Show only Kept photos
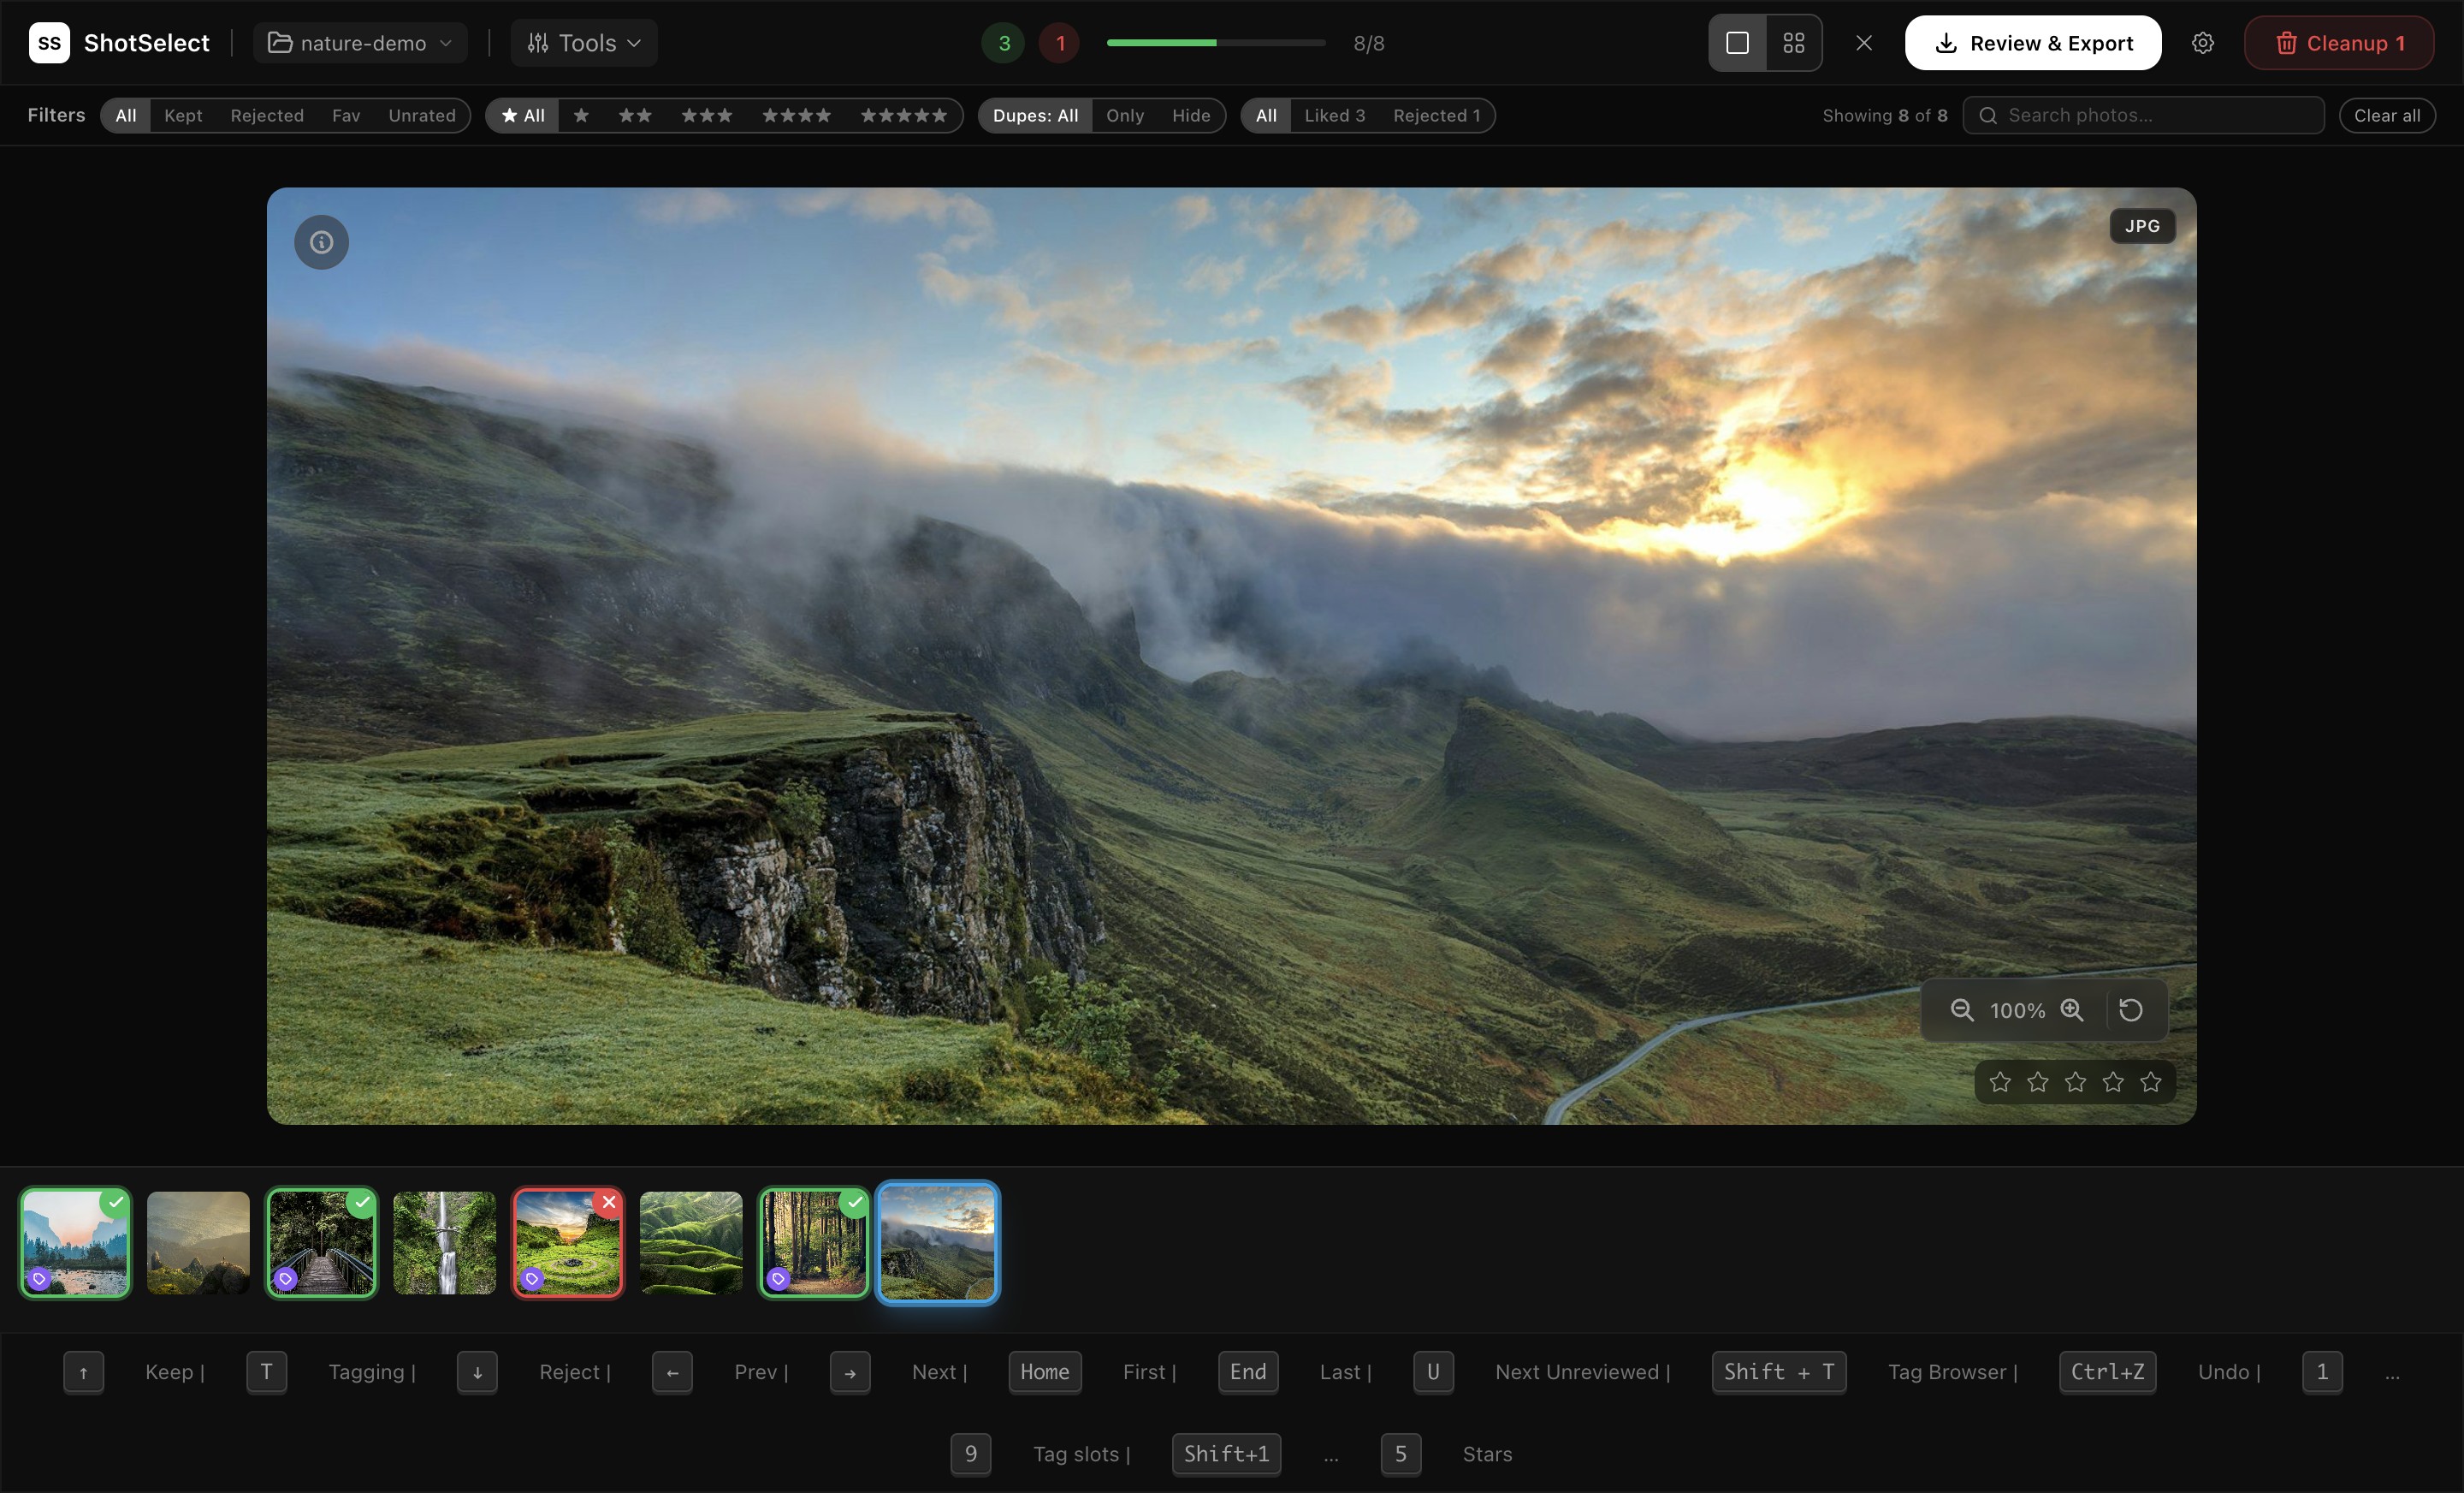This screenshot has width=2464, height=1493. [x=183, y=115]
